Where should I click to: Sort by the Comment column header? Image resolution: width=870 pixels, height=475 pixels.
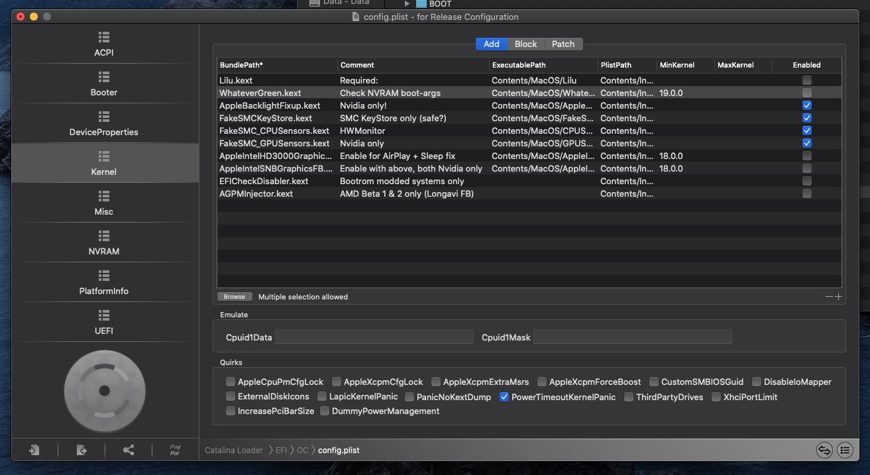[x=413, y=65]
